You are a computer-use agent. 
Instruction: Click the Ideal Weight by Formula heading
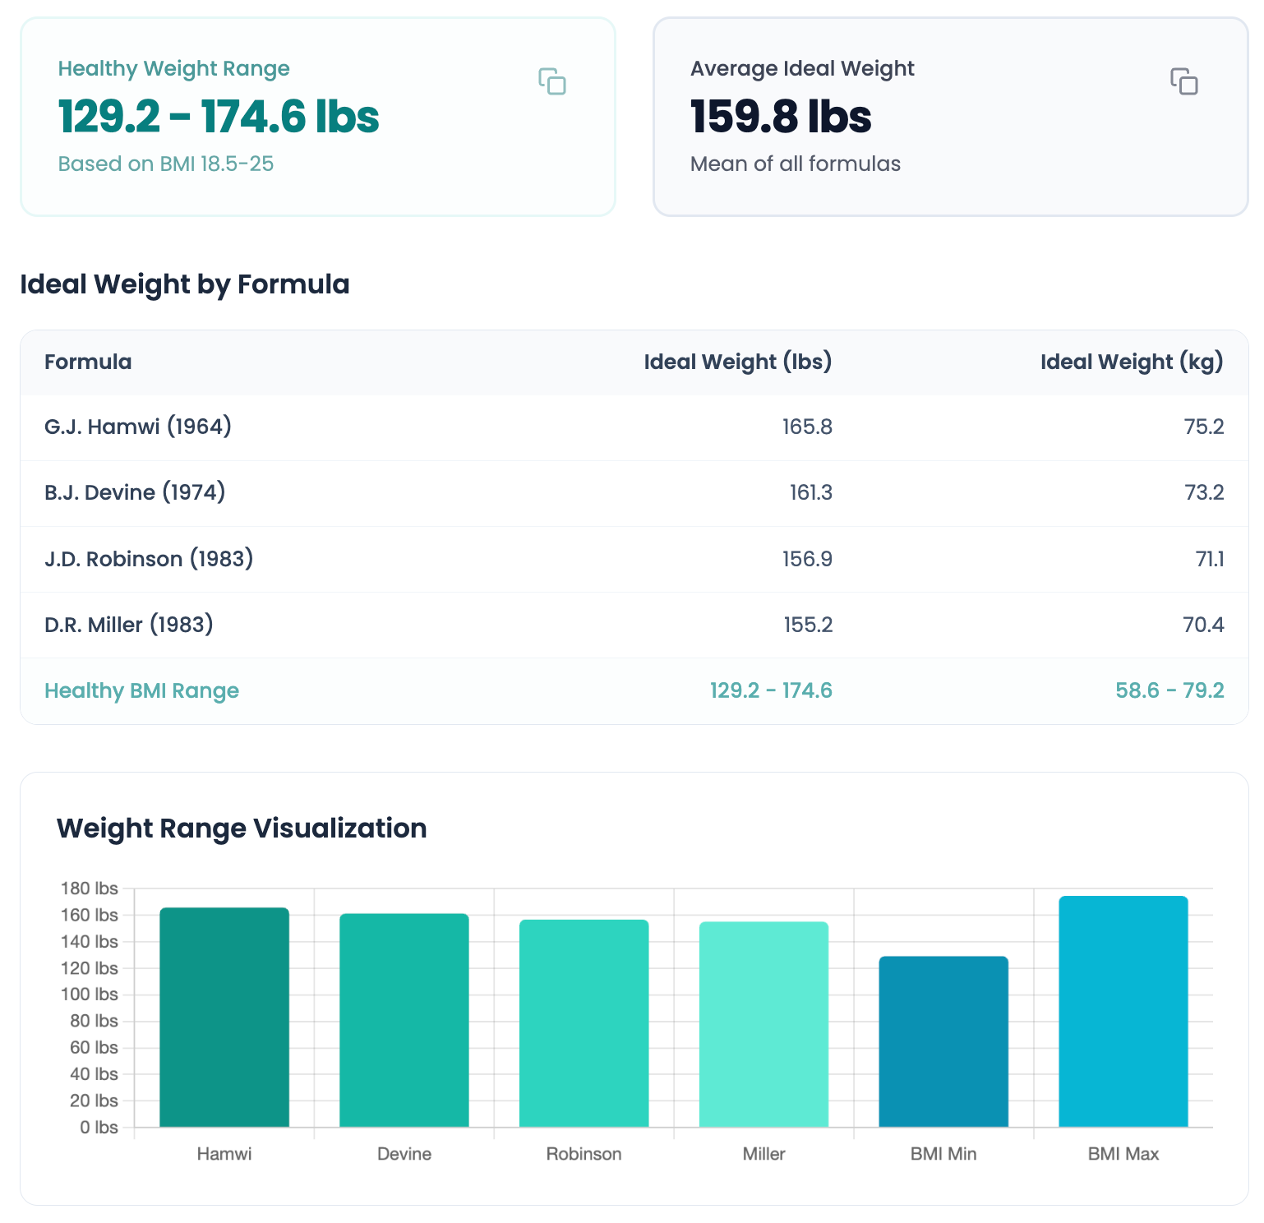coord(184,284)
